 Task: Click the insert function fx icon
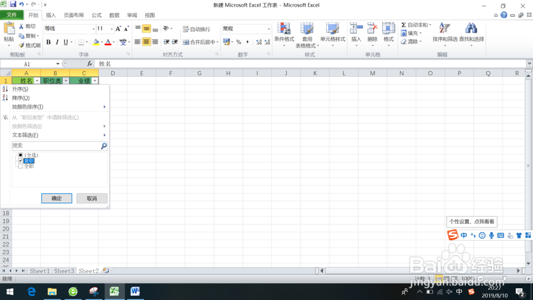point(90,63)
